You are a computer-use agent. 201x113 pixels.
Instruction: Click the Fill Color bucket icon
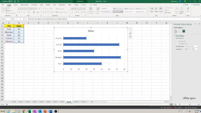pyautogui.click(x=34, y=12)
